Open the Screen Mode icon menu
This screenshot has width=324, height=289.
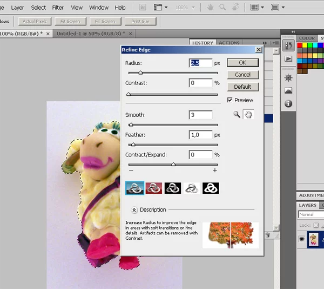coord(278,8)
